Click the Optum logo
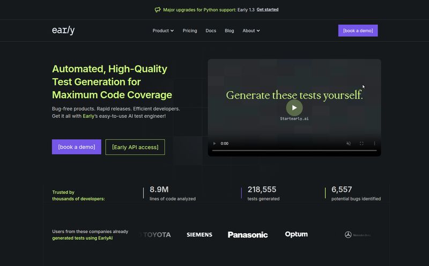 pos(297,234)
